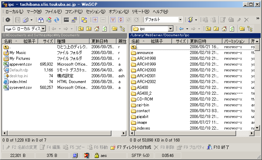Select the cgi-bin remote folder
Screen dimensions: 262x160
(x=143, y=105)
